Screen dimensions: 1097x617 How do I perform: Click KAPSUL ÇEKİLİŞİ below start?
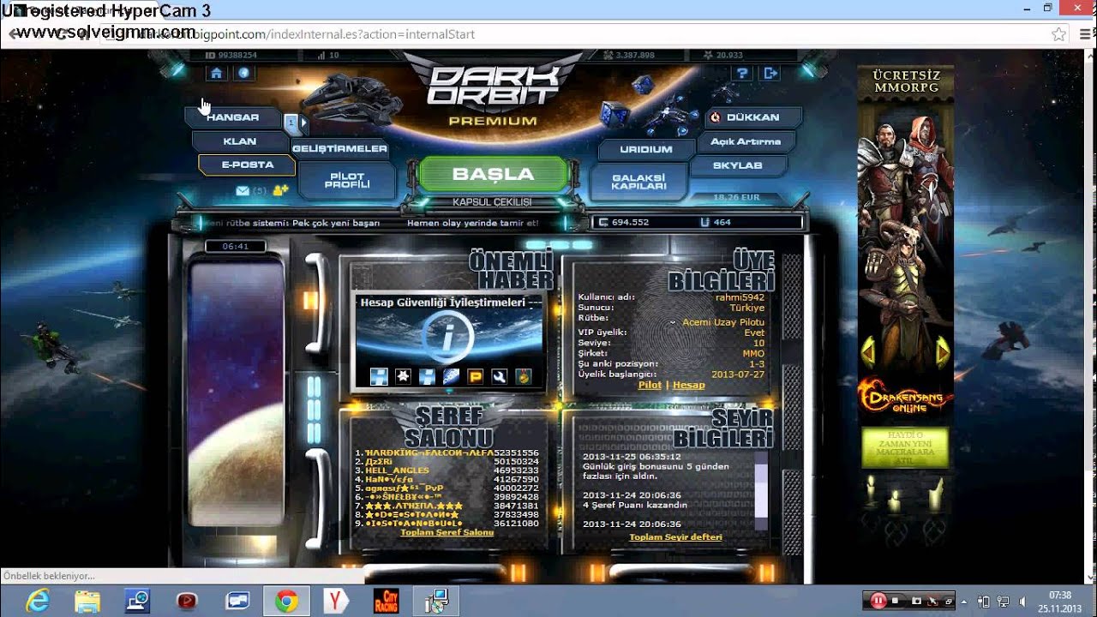click(493, 202)
